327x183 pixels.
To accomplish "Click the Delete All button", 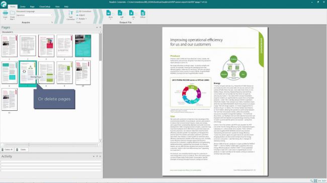I will point(7,149).
